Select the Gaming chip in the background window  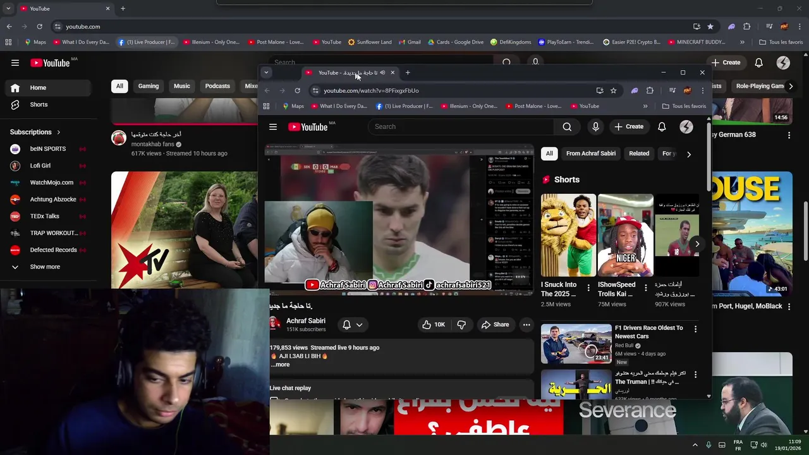[x=149, y=86]
